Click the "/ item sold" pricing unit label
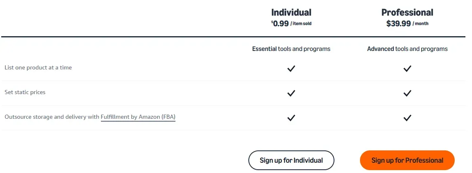Image resolution: width=472 pixels, height=173 pixels. click(x=301, y=24)
